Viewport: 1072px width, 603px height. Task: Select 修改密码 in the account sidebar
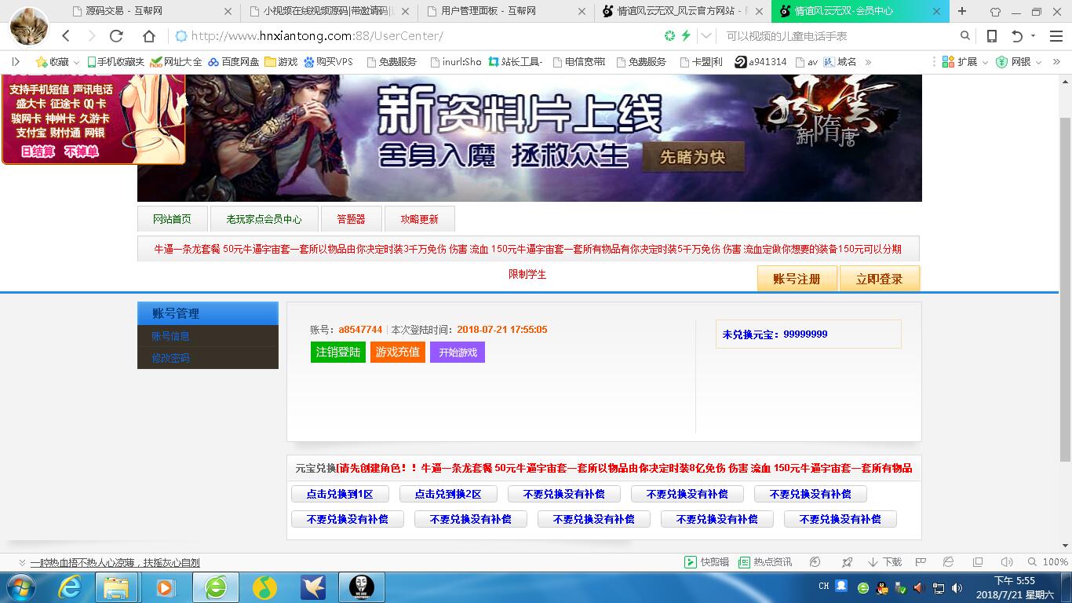[x=170, y=358]
